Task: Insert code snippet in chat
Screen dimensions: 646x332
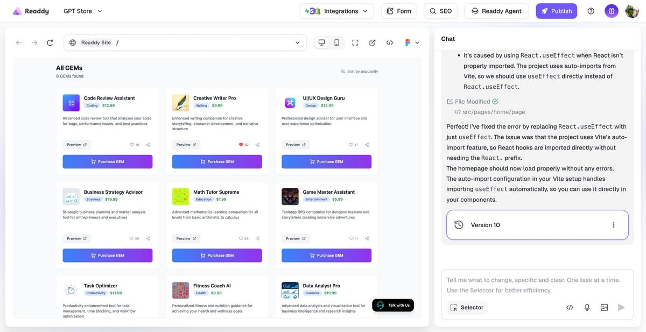Action: pyautogui.click(x=570, y=307)
